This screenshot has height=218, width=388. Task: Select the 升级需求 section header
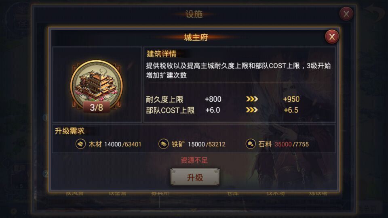point(70,131)
